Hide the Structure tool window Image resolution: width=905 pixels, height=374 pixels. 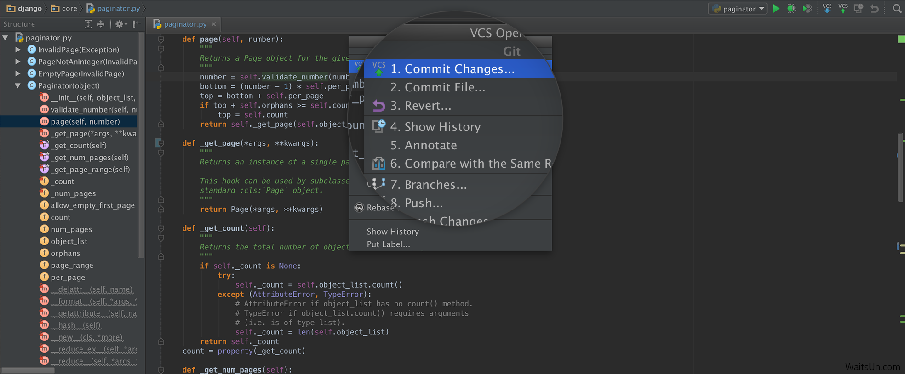(137, 24)
